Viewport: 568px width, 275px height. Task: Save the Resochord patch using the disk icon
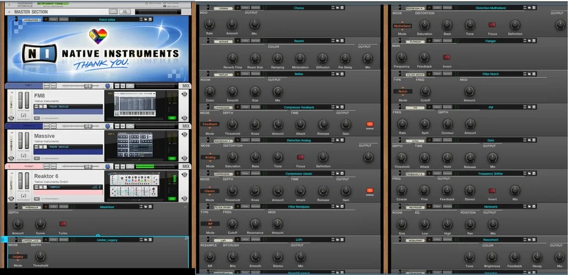coord(534,240)
